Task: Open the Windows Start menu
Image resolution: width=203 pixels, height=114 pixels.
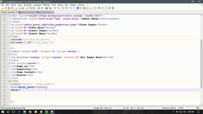Action: tap(3, 112)
